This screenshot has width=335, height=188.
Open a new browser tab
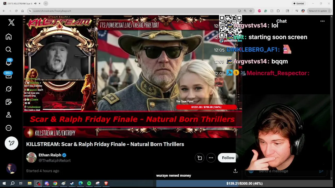click(x=46, y=3)
